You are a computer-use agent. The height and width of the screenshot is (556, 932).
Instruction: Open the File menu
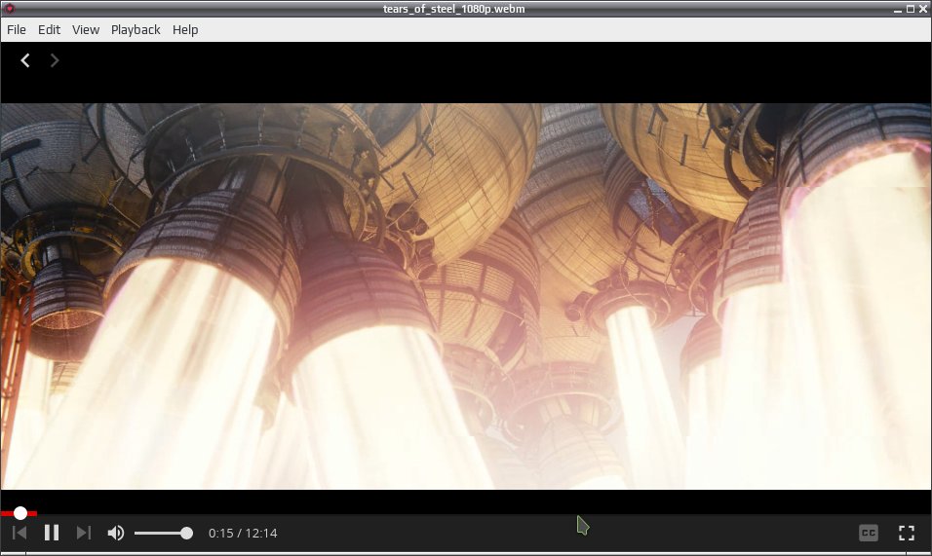[16, 29]
